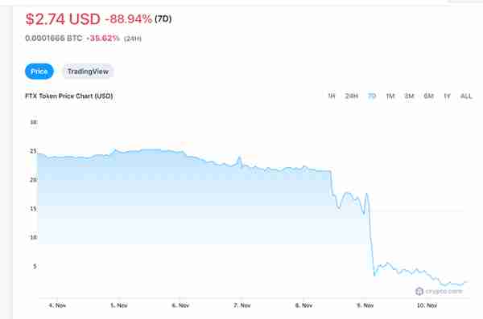Image resolution: width=483 pixels, height=319 pixels.
Task: Click the 0.0001666 BTC price text
Action: (54, 38)
